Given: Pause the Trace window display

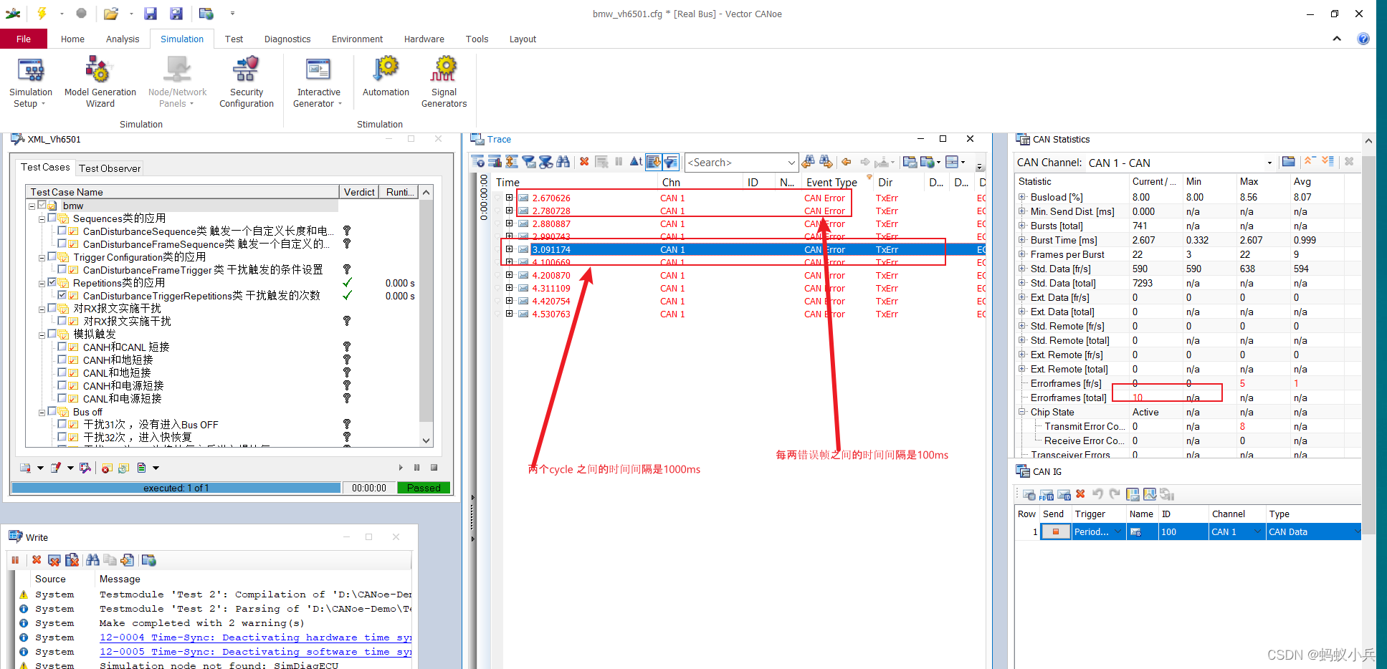Looking at the screenshot, I should pyautogui.click(x=619, y=162).
